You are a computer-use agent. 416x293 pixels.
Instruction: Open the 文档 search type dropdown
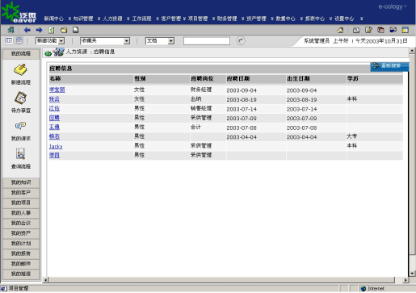point(160,41)
